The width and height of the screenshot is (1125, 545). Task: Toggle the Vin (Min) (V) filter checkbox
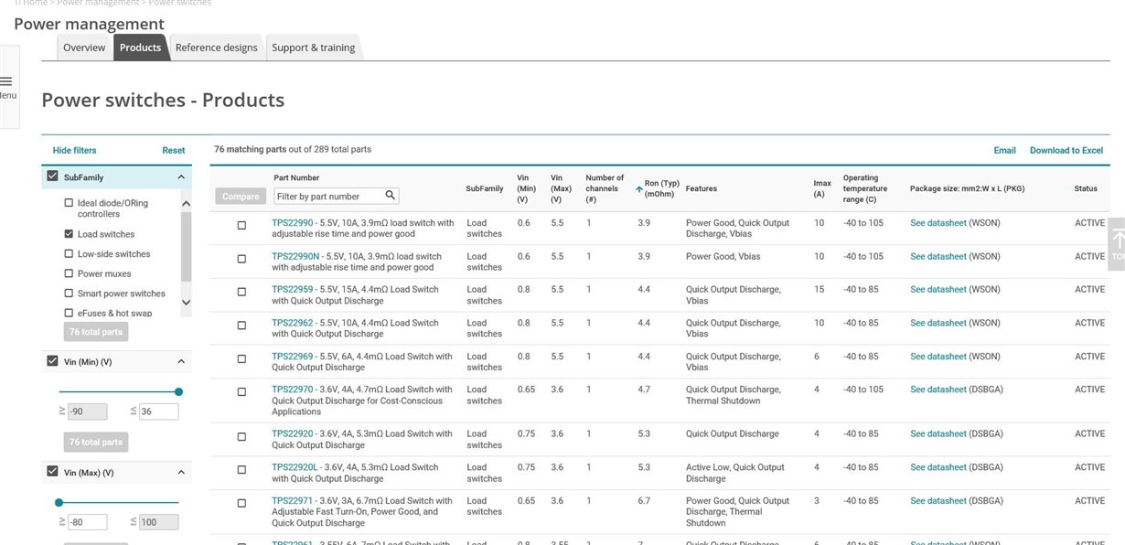coord(52,361)
